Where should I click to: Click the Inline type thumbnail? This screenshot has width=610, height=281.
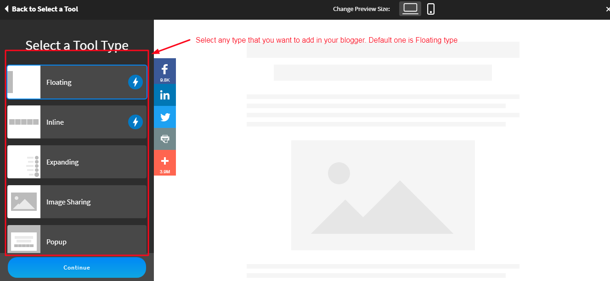pyautogui.click(x=24, y=122)
